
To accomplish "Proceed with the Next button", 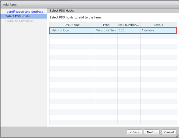I will [x=152, y=132].
